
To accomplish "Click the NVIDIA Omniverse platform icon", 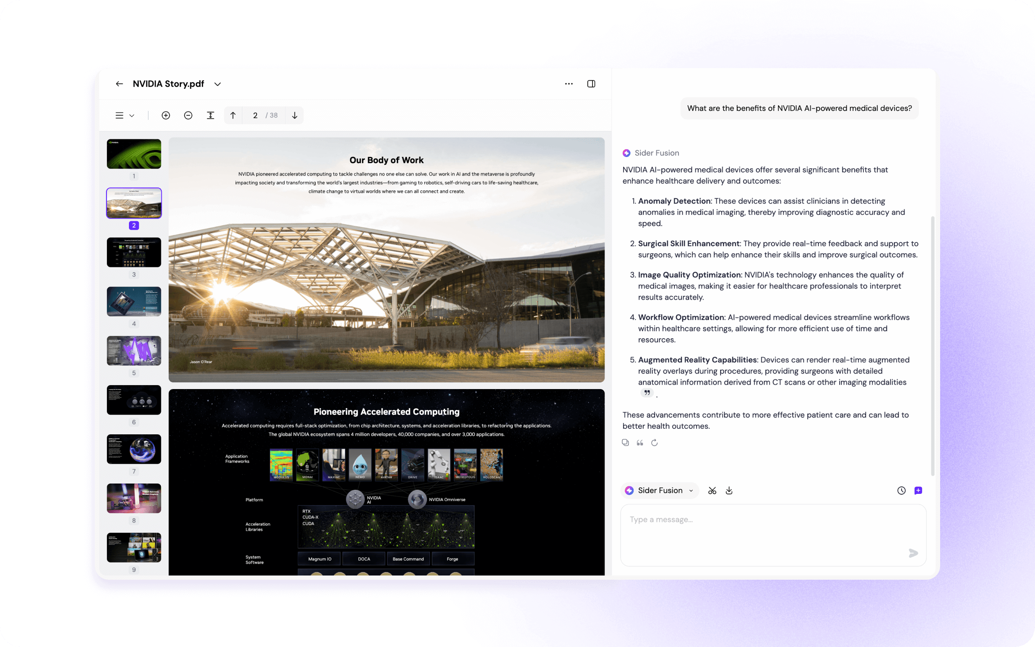I will [x=417, y=499].
